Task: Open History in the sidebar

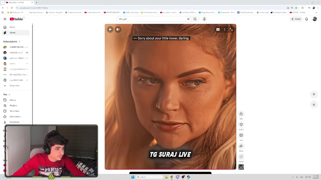Action: tap(16, 100)
